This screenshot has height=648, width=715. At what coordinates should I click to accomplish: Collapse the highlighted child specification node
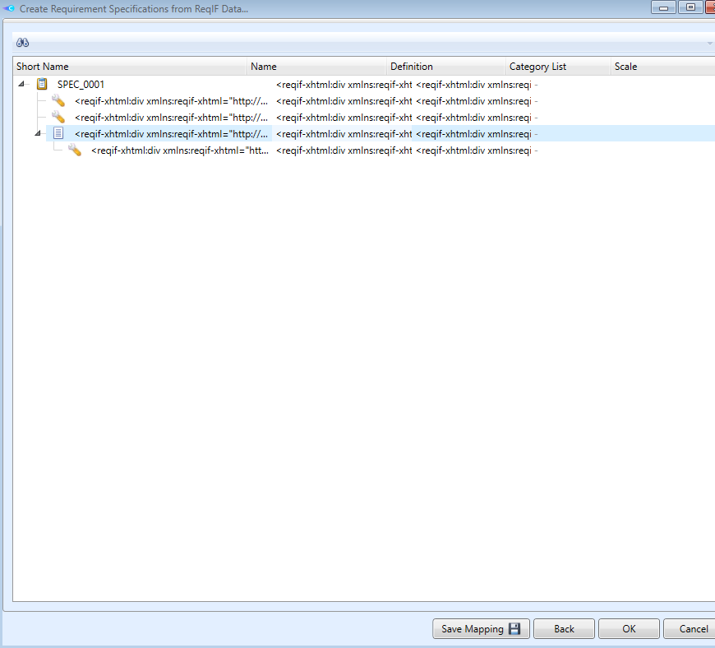coord(37,132)
